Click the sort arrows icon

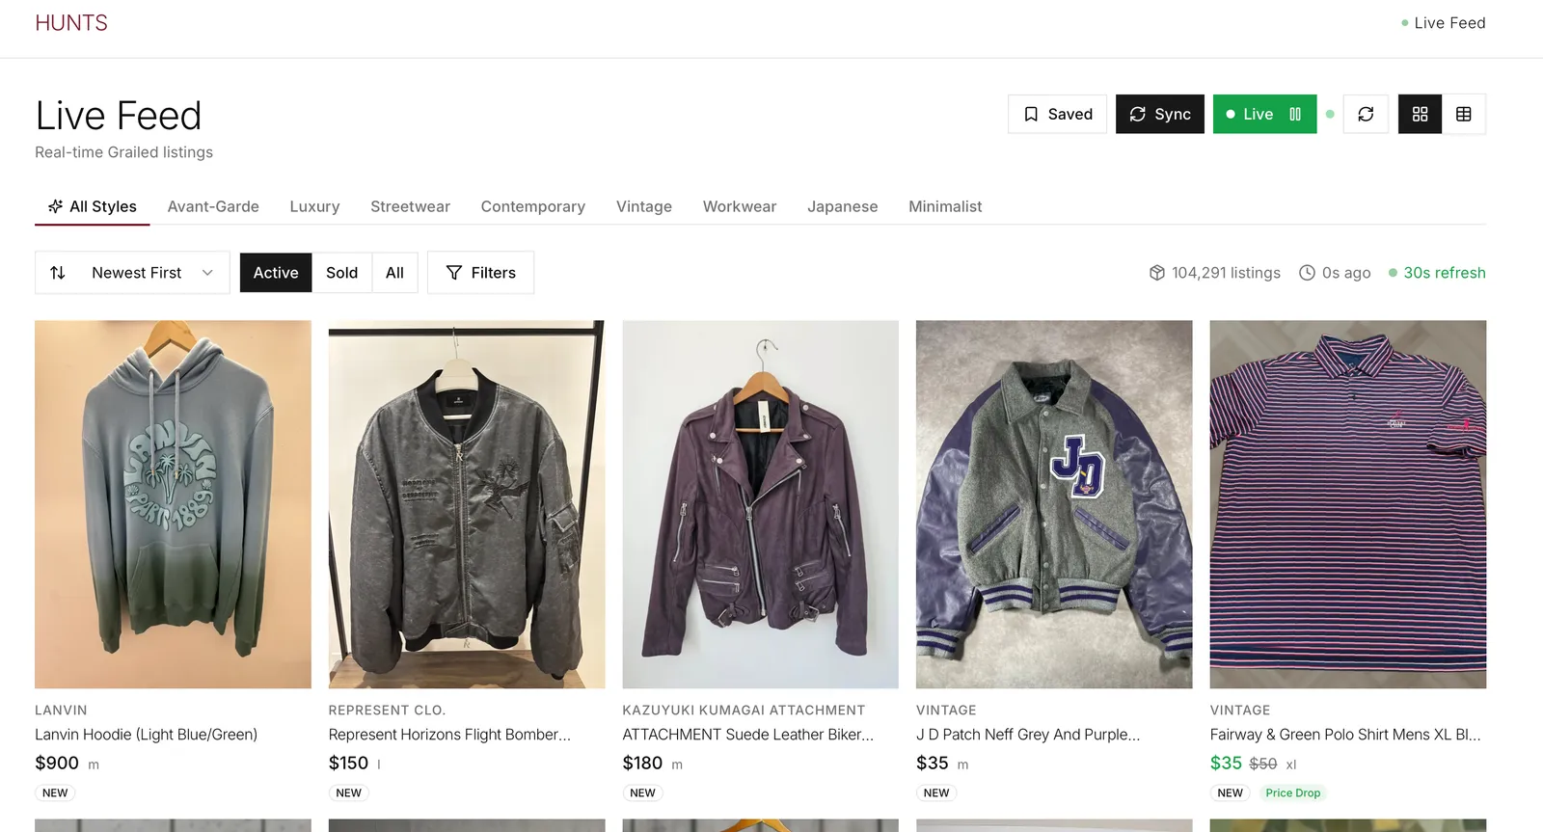coord(59,273)
